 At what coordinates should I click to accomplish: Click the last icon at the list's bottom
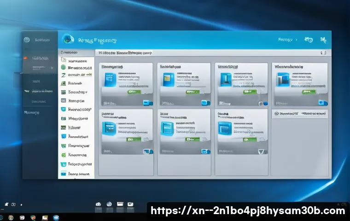(x=64, y=174)
